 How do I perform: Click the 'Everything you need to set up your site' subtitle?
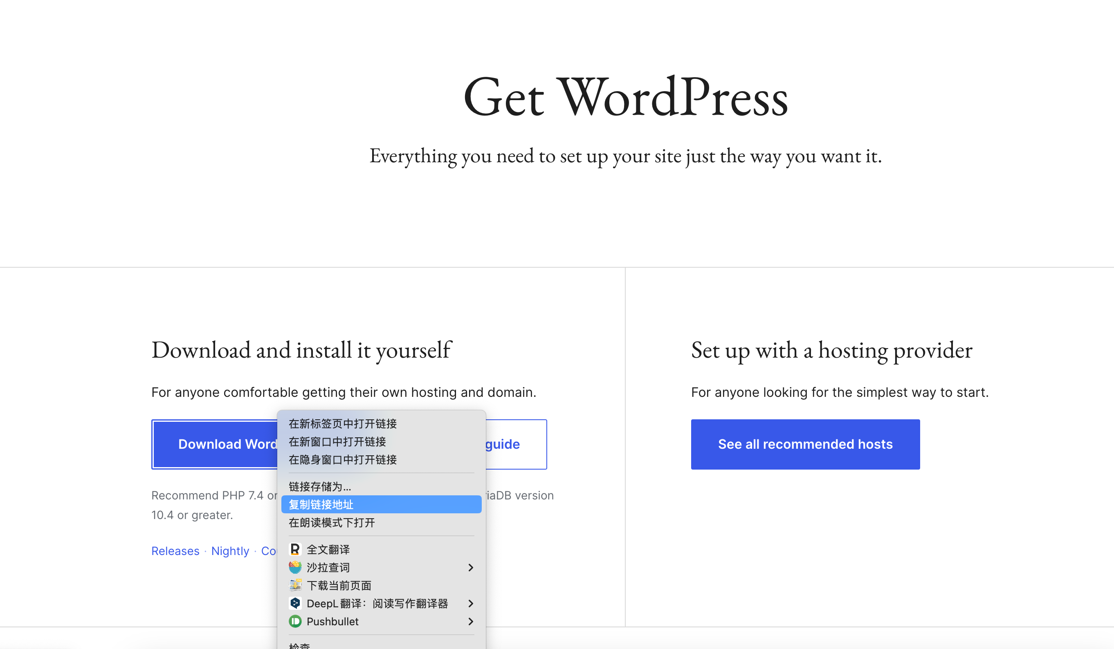coord(626,157)
